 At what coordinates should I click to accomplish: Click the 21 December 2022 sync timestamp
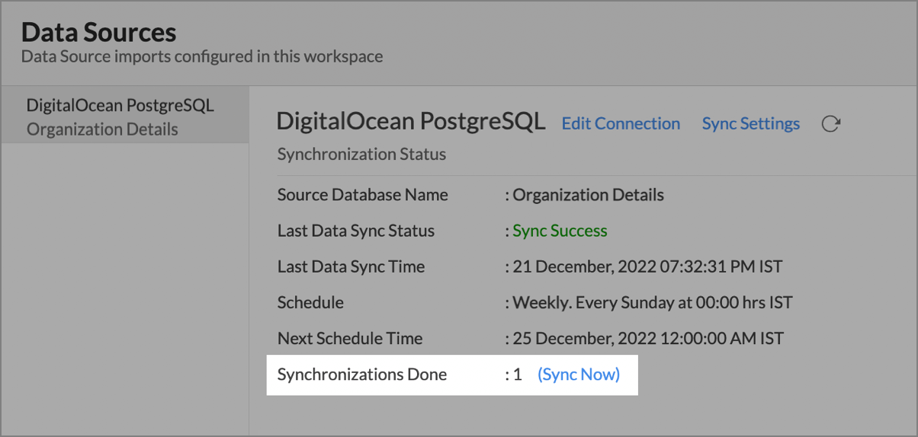tap(647, 267)
